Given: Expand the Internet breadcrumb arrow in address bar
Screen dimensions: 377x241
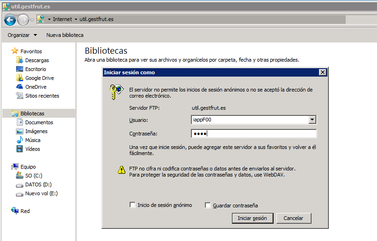Looking at the screenshot, I should [75, 20].
